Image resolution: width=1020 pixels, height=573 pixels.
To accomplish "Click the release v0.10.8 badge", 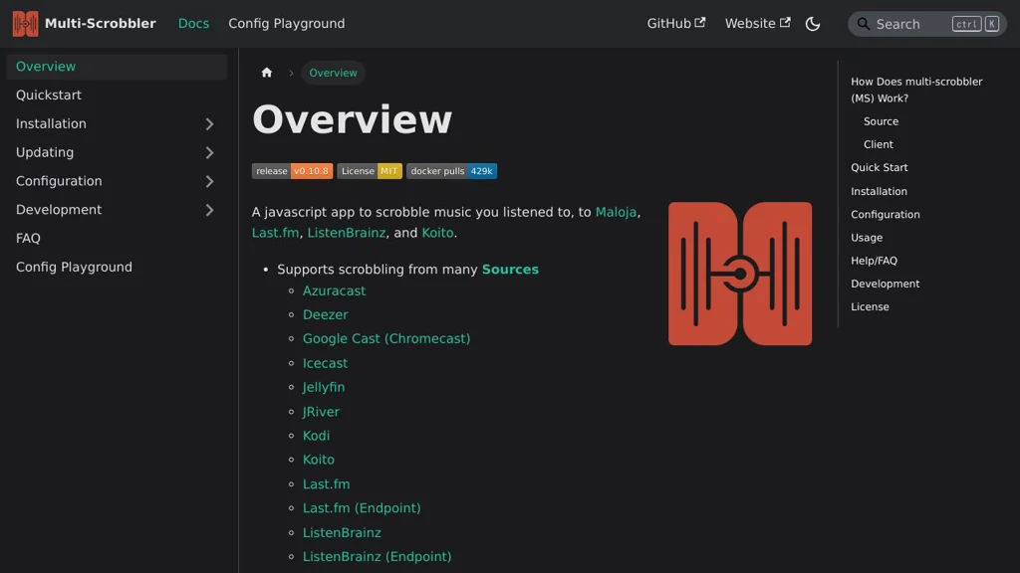I will (x=292, y=171).
